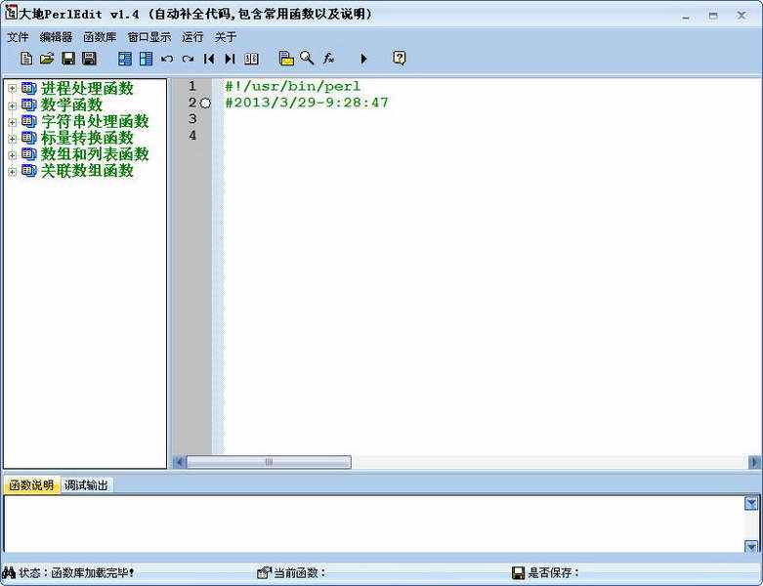This screenshot has height=586, width=763.
Task: Click code line #!/usr/bin/perl
Action: (x=292, y=86)
